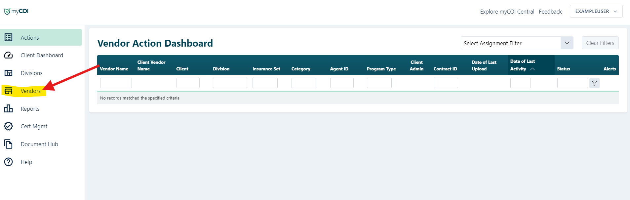Click the Divisions grid icon

pyautogui.click(x=8, y=73)
